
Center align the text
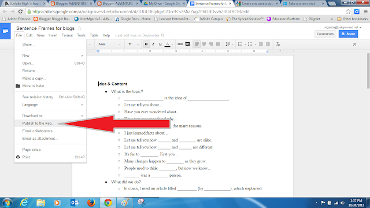click(x=204, y=44)
